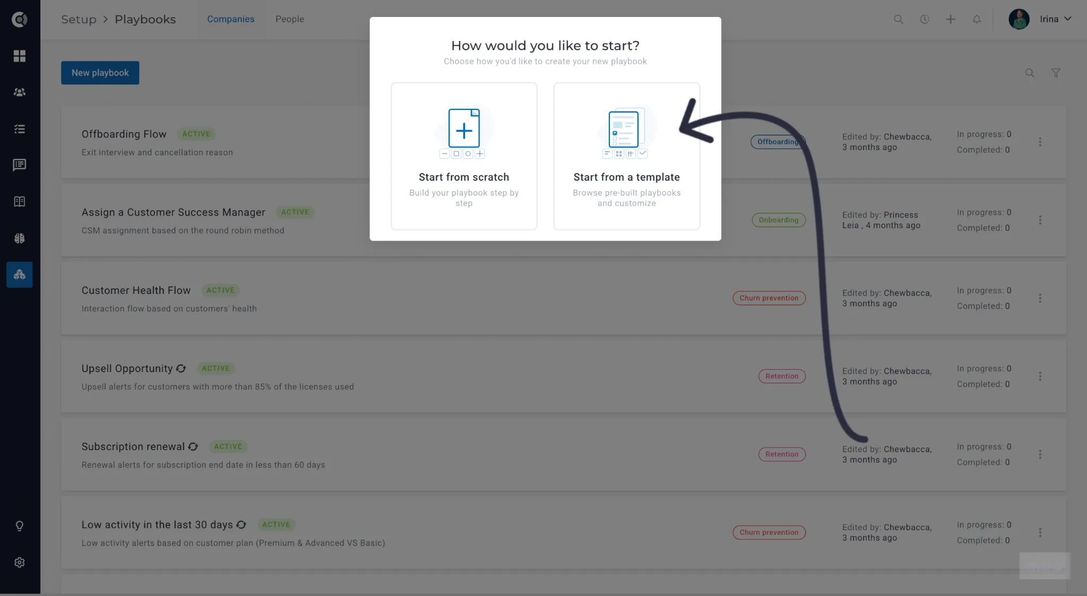Click the Churn prevention tag on Customer Health Flow
The height and width of the screenshot is (596, 1087).
[769, 298]
